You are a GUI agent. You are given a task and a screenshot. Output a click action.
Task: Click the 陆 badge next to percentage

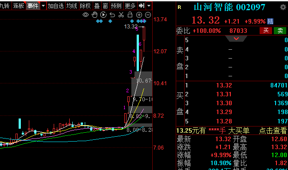point(270,21)
